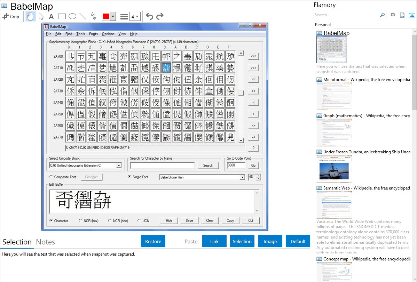
Task: Redo the last annotation
Action: [x=160, y=16]
